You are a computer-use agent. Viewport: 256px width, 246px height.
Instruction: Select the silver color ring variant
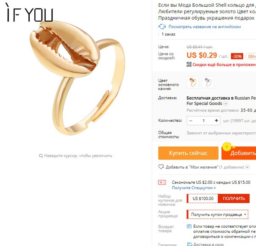[208, 82]
